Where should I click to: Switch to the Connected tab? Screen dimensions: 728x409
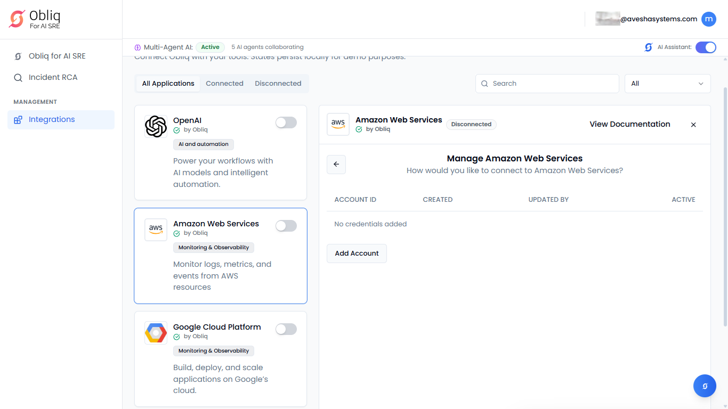pos(224,84)
